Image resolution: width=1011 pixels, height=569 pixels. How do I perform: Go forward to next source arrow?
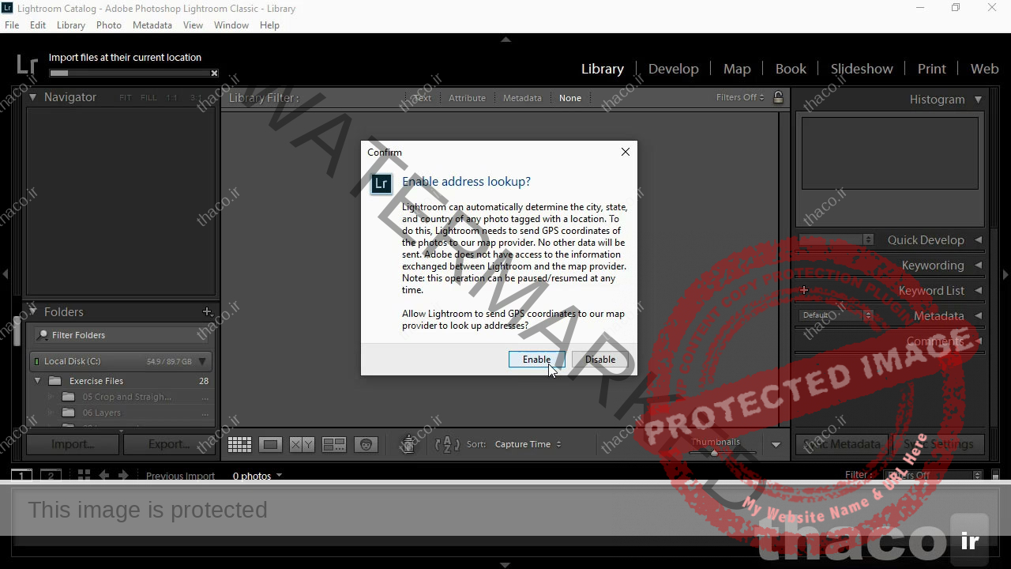123,475
